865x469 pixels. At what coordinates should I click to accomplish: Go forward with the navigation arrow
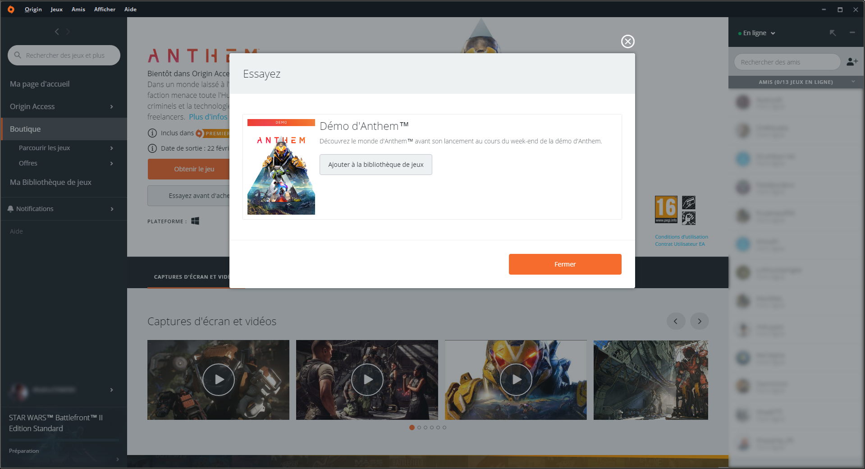(68, 32)
